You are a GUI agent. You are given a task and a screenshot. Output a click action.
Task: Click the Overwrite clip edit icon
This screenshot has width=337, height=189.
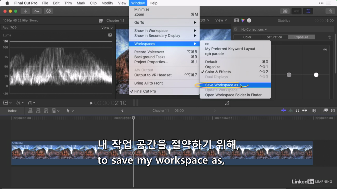coord(54,111)
